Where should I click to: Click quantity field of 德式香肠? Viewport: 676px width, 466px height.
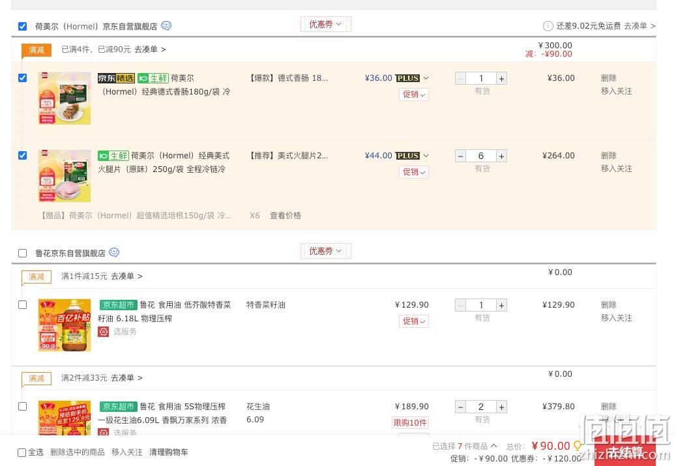coord(481,78)
